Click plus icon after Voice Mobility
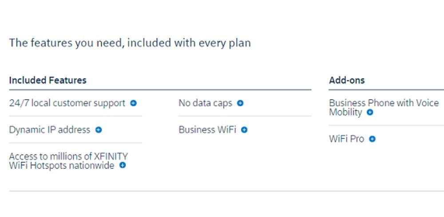The height and width of the screenshot is (217, 444). coord(370,112)
